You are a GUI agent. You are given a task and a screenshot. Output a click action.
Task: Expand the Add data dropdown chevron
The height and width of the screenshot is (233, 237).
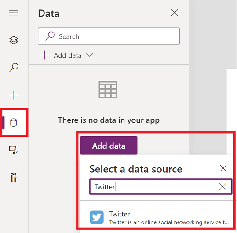point(90,55)
